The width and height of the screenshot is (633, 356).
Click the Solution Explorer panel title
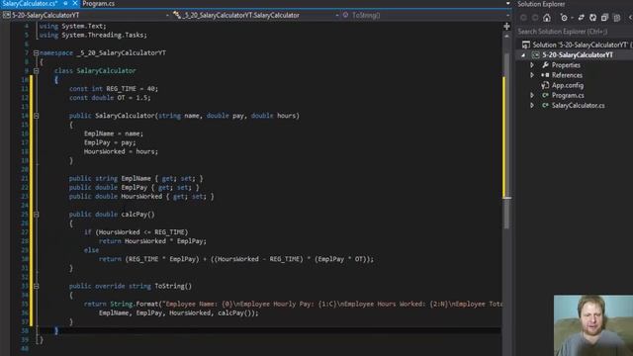click(541, 4)
